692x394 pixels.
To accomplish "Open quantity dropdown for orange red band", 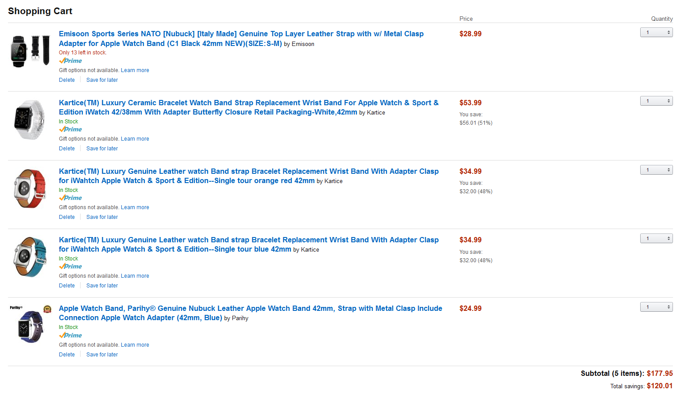I will click(x=656, y=170).
